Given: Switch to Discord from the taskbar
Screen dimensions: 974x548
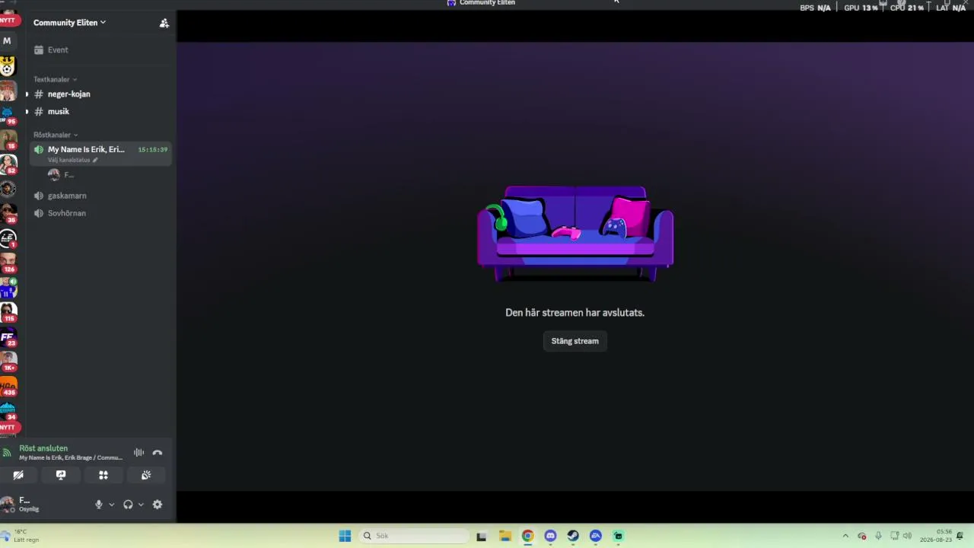Looking at the screenshot, I should coord(550,536).
